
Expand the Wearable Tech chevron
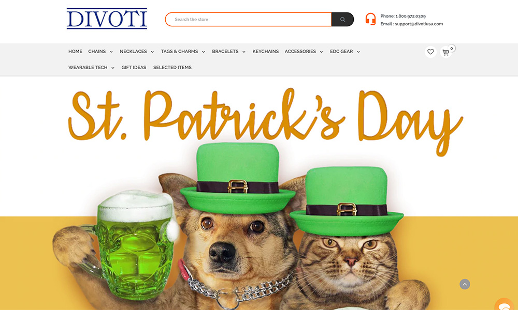point(112,68)
